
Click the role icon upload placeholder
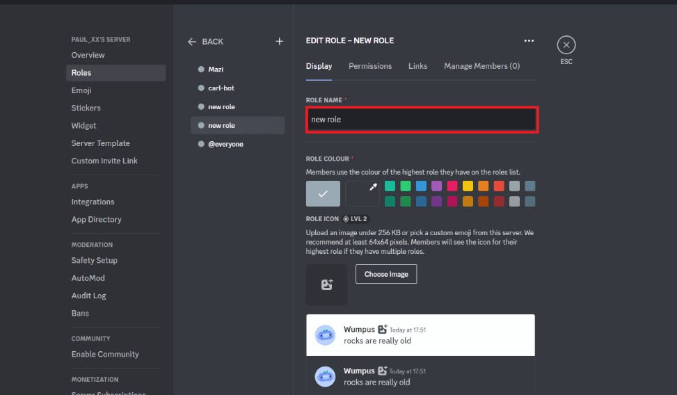[326, 284]
